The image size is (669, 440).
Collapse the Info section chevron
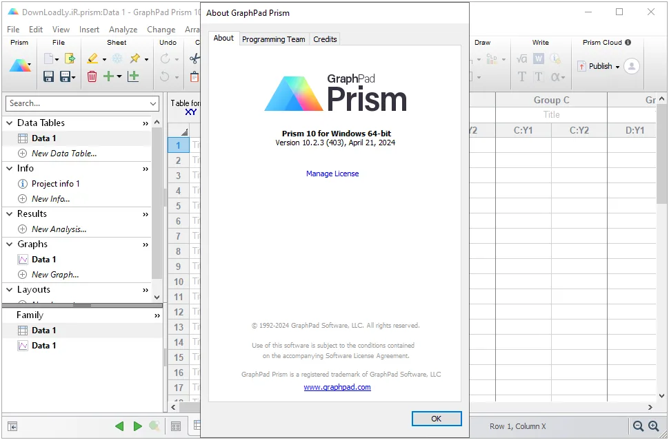(x=10, y=169)
